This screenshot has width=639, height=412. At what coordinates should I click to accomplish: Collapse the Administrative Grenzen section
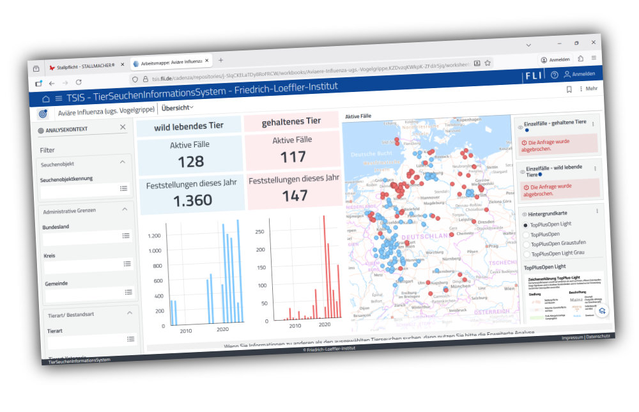[124, 209]
